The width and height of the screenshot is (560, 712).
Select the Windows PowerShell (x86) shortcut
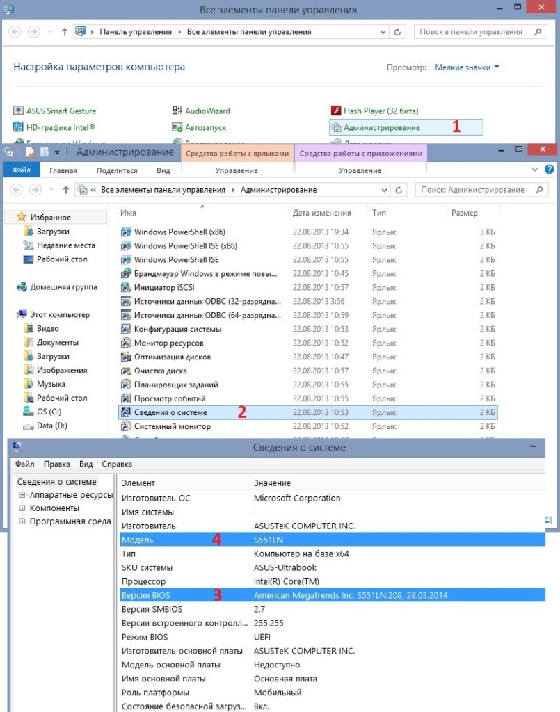309,232
